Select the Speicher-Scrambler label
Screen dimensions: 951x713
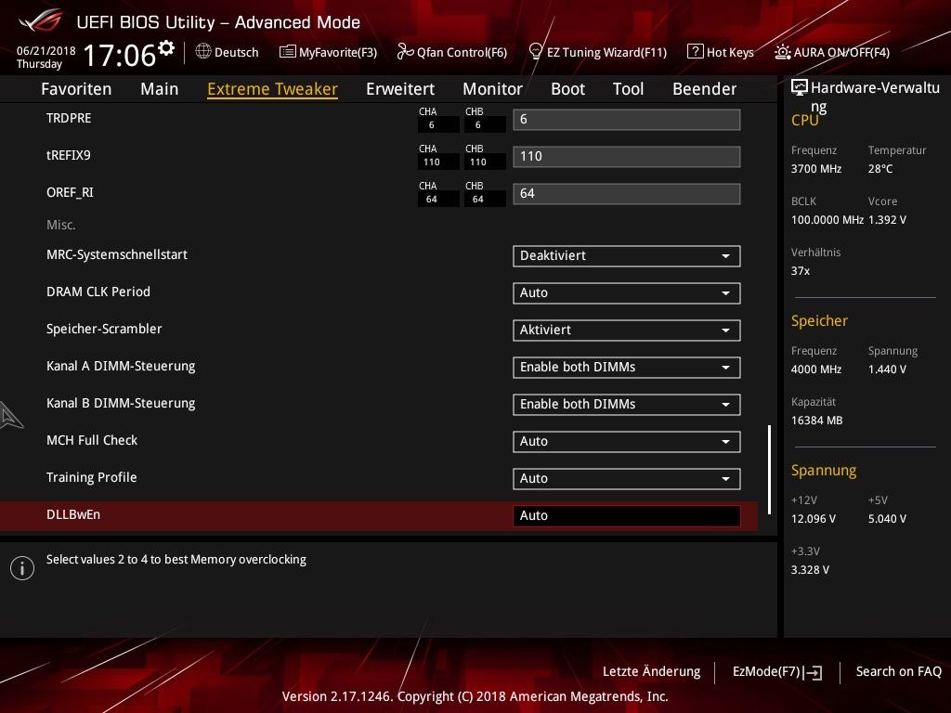[x=104, y=330]
